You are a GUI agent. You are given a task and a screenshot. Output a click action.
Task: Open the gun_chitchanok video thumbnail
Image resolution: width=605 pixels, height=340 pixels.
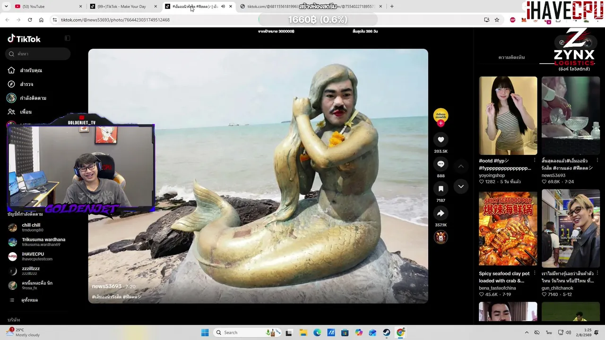pos(570,229)
